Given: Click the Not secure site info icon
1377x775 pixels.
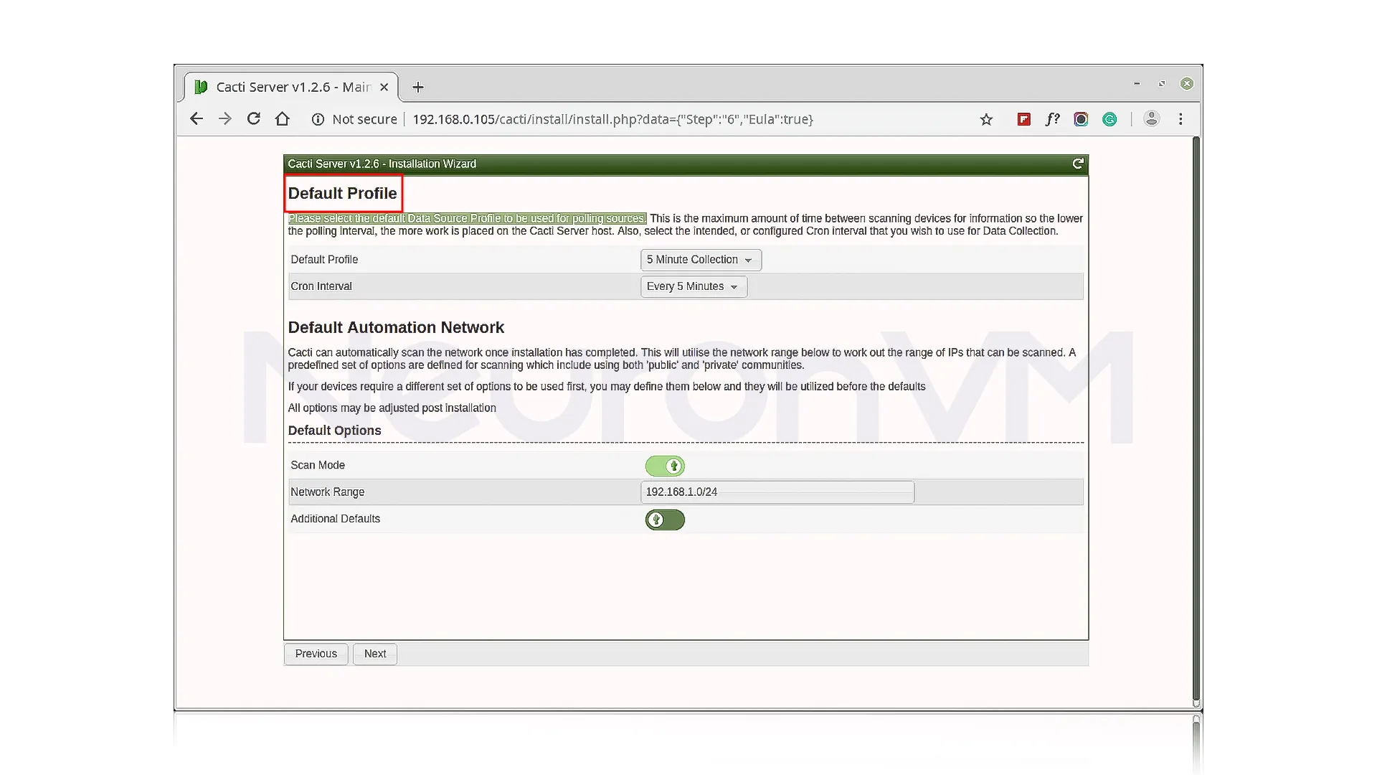Looking at the screenshot, I should [318, 119].
